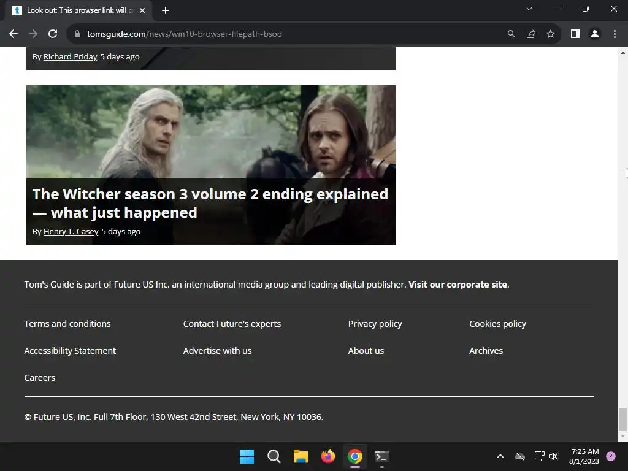The width and height of the screenshot is (628, 471).
Task: Show hidden system tray icons
Action: tap(500, 456)
